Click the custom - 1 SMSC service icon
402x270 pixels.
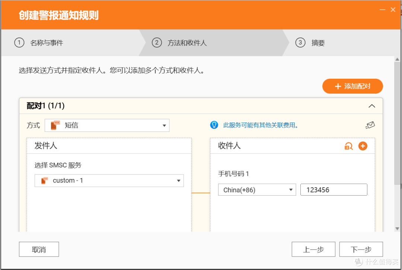[44, 181]
